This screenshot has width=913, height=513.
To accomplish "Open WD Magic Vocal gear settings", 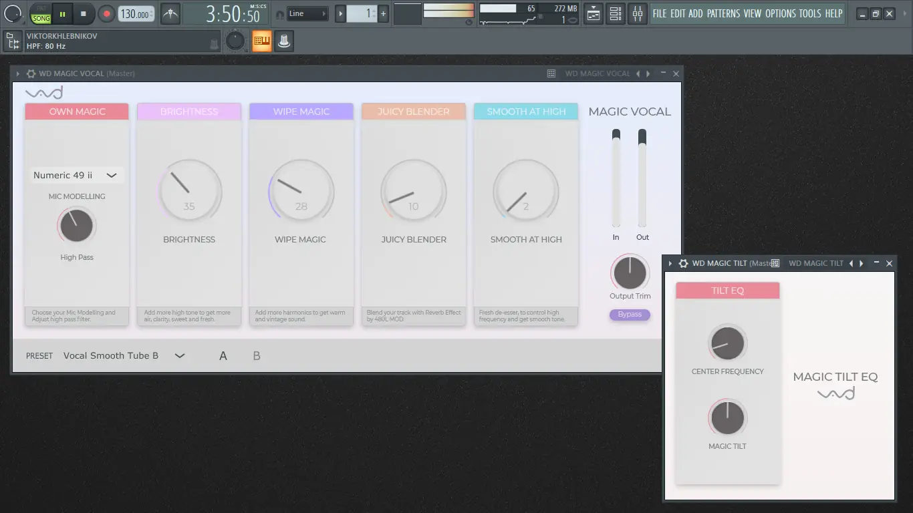I will point(31,73).
